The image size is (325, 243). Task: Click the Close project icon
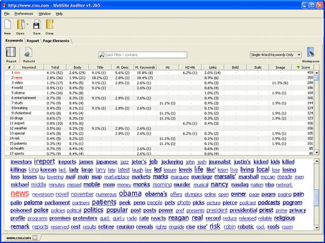click(50, 25)
